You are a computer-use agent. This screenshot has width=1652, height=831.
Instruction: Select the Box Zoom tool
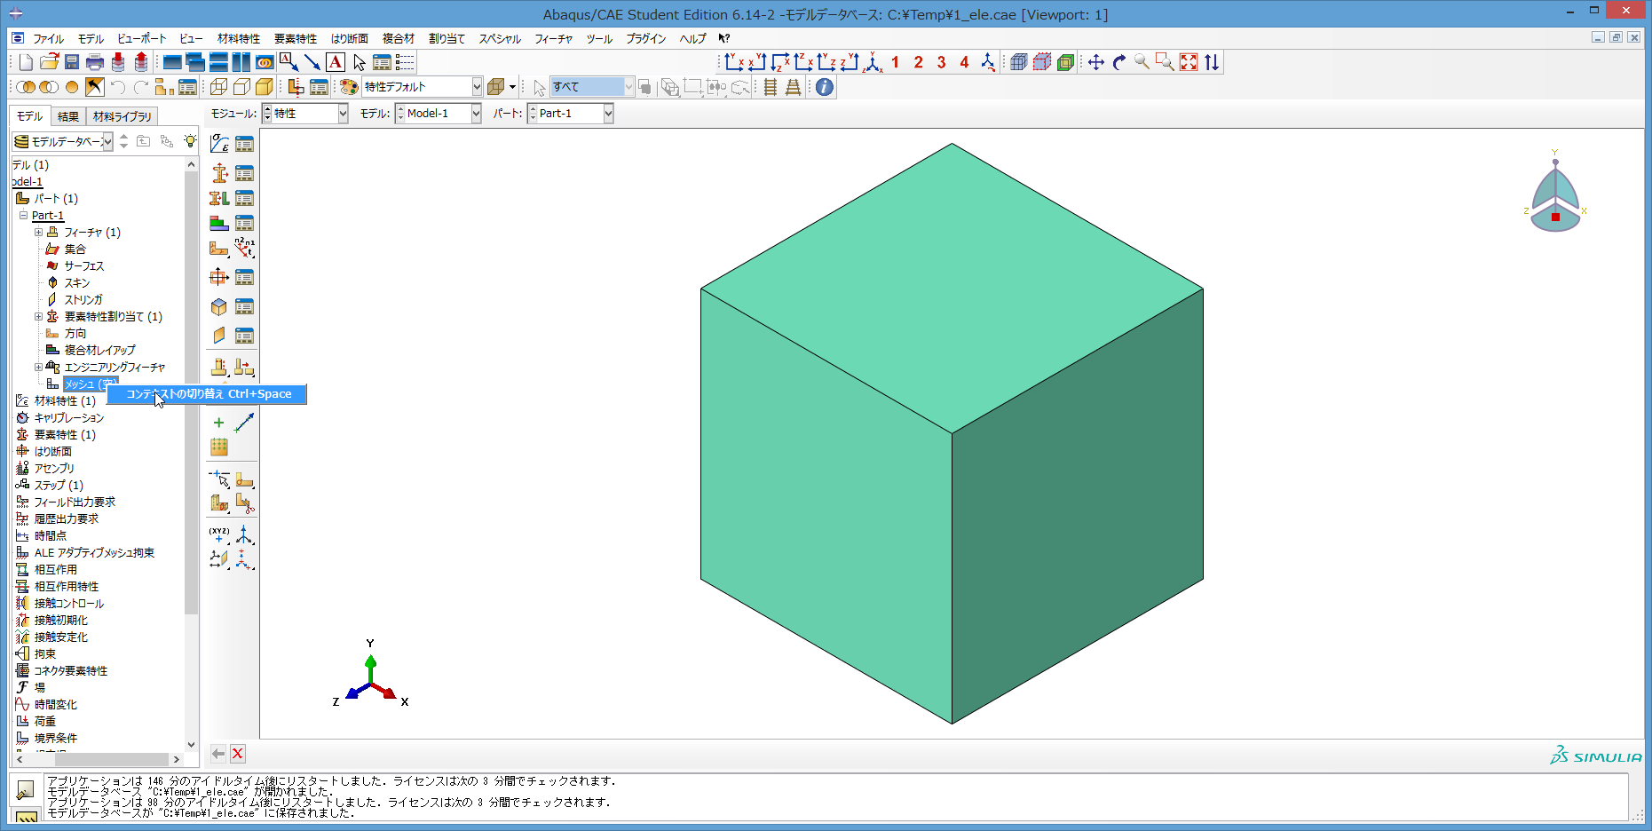point(1166,62)
